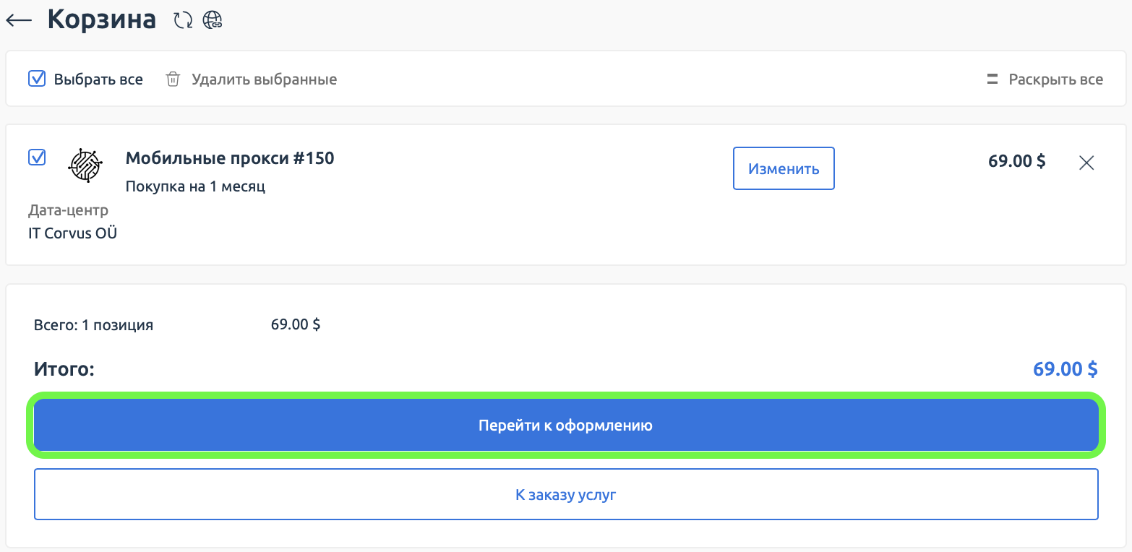Click the back arrow next to Корзина
Screen dimensions: 1132x552
point(19,20)
